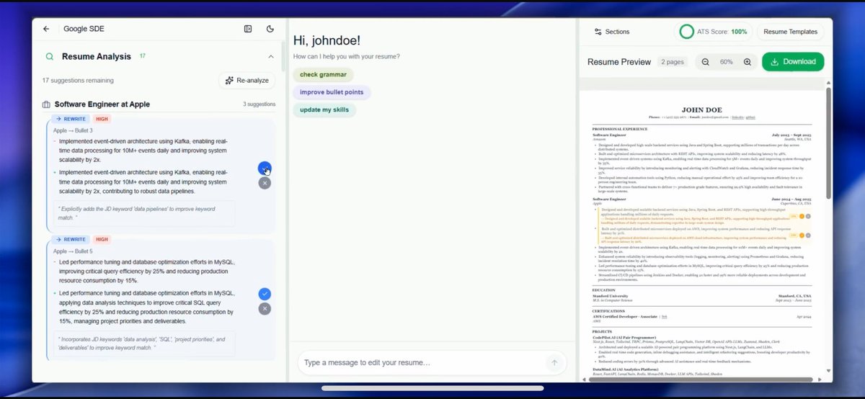
Task: Select the 'check grammar' quick prompt
Action: tap(323, 75)
